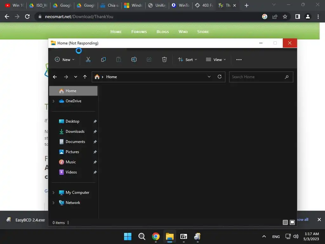The height and width of the screenshot is (244, 325).
Task: Click the Cut scissors icon in Explorer toolbar
Action: [88, 59]
